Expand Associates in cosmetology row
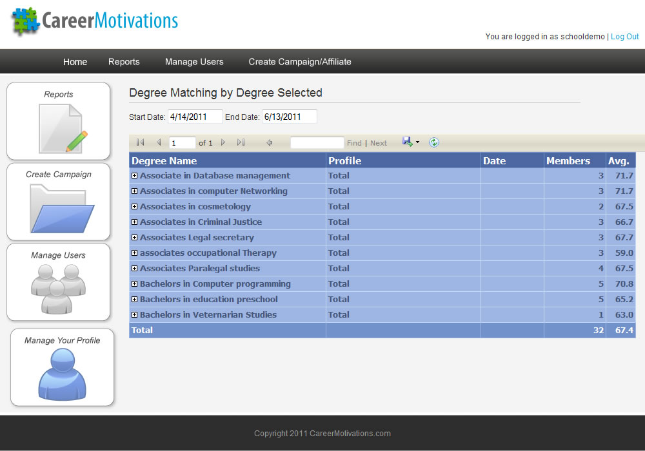Screen dimensions: 645x451 pyautogui.click(x=134, y=207)
